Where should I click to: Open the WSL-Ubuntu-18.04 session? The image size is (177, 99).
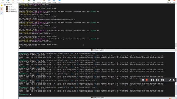pyautogui.click(x=12, y=9)
